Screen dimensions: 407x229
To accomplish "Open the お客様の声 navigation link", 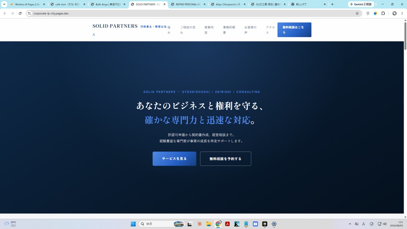I will click(x=251, y=30).
